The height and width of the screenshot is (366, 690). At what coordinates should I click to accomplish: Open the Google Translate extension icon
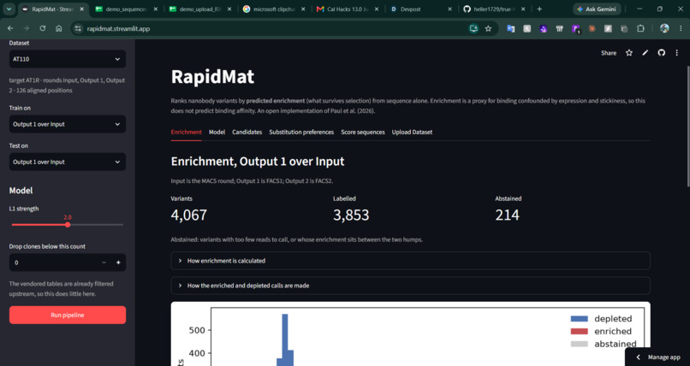510,28
